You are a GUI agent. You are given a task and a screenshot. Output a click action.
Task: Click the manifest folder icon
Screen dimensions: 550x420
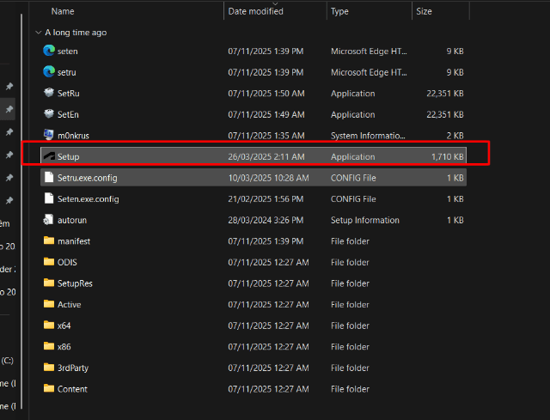pyautogui.click(x=49, y=241)
